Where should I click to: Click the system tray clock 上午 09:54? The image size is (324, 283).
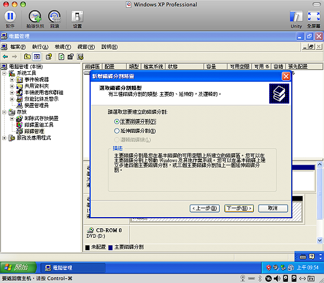point(308,268)
